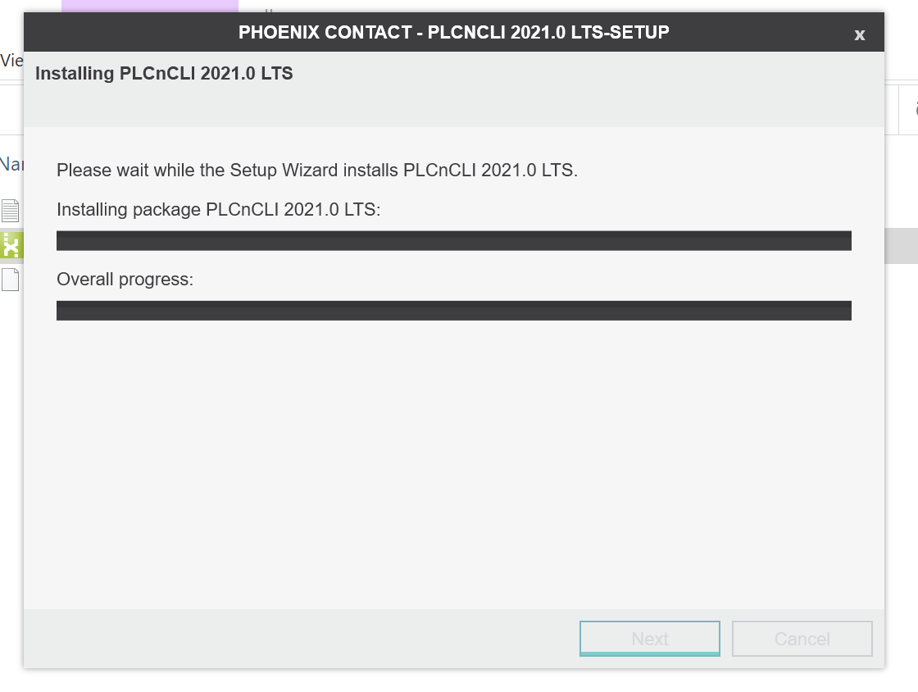Select the blank file icon at left edge
This screenshot has width=918, height=692.
point(11,280)
